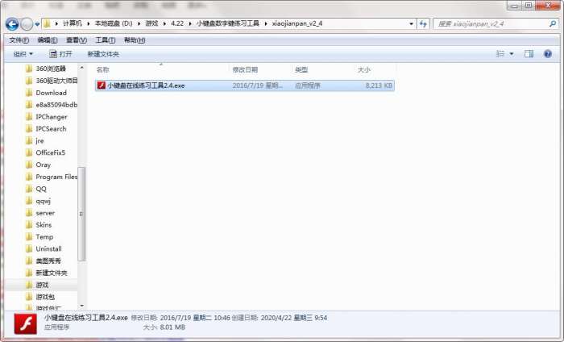Image resolution: width=564 pixels, height=342 pixels.
Task: Expand the arrow after 本地磁盘 (D:) in path
Action: (x=139, y=23)
